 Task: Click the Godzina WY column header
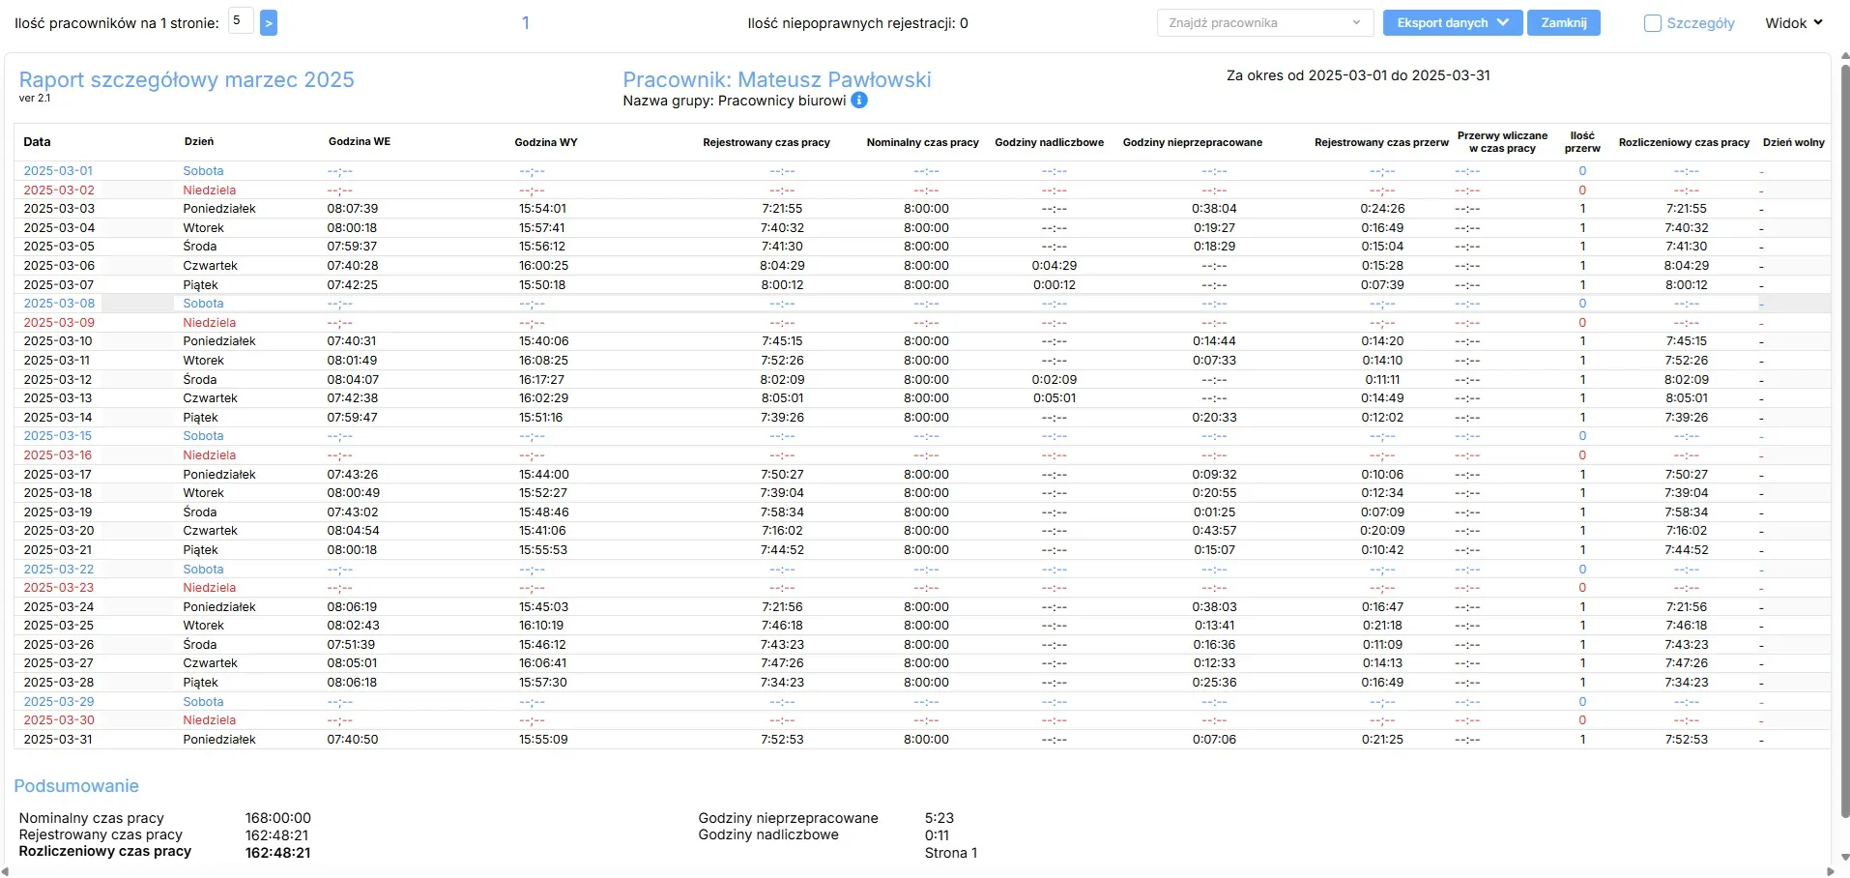(546, 142)
